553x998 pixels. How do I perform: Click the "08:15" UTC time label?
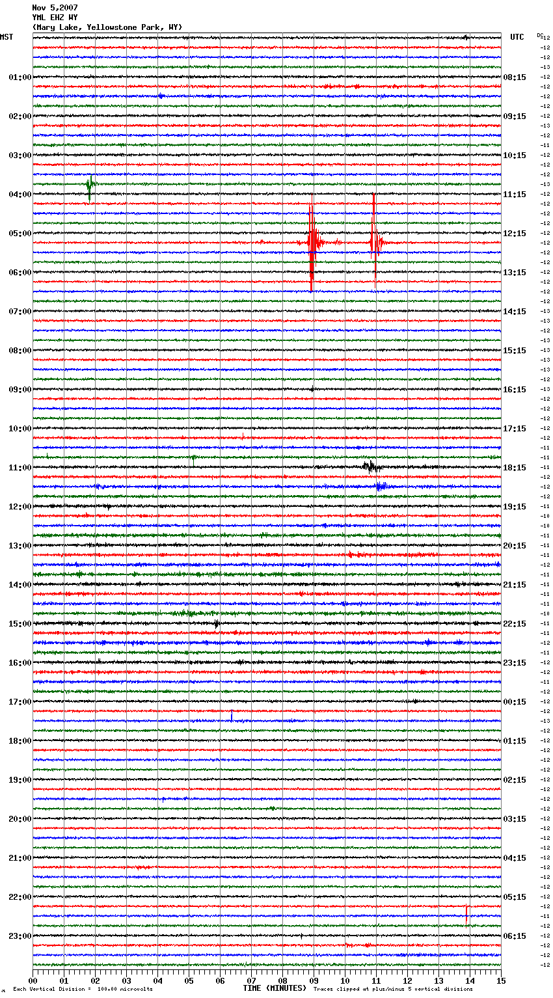point(515,77)
